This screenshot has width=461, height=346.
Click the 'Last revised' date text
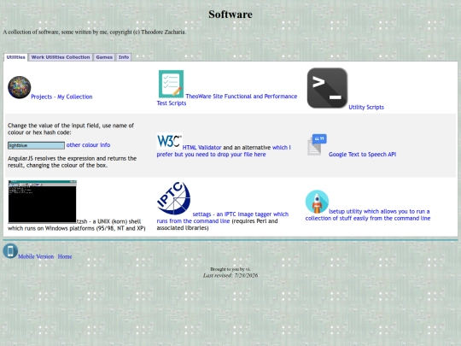pos(230,275)
